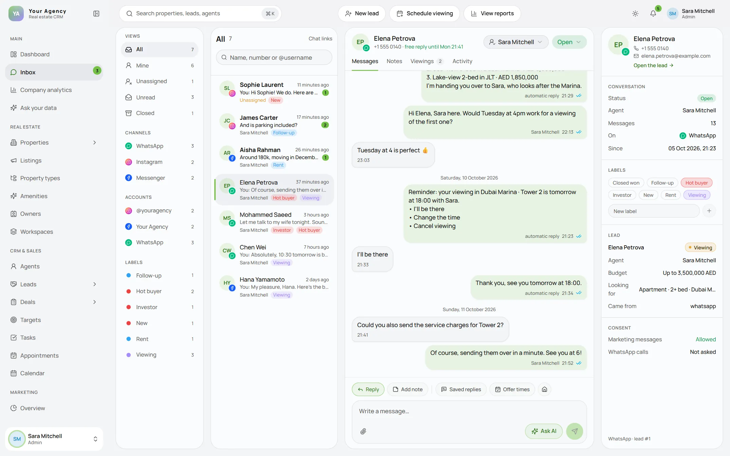Open the conversation status Open dropdown
The image size is (730, 456).
click(569, 42)
